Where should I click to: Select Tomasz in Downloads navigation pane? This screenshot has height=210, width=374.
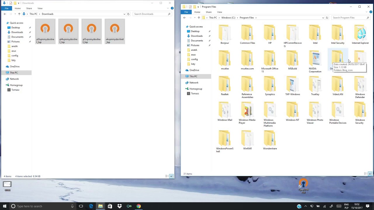coord(15,90)
